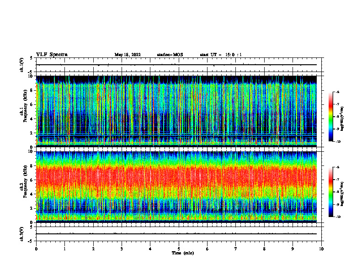The image size is (362, 279).
Task: Click time axis tick label '0'
Action: pyautogui.click(x=36, y=249)
